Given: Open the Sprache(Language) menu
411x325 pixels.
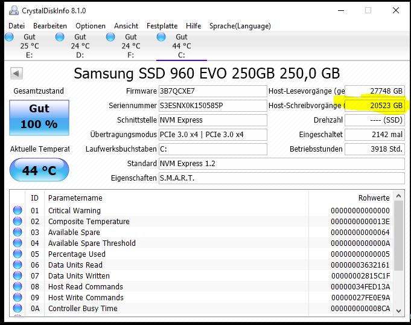Looking at the screenshot, I should tap(240, 26).
